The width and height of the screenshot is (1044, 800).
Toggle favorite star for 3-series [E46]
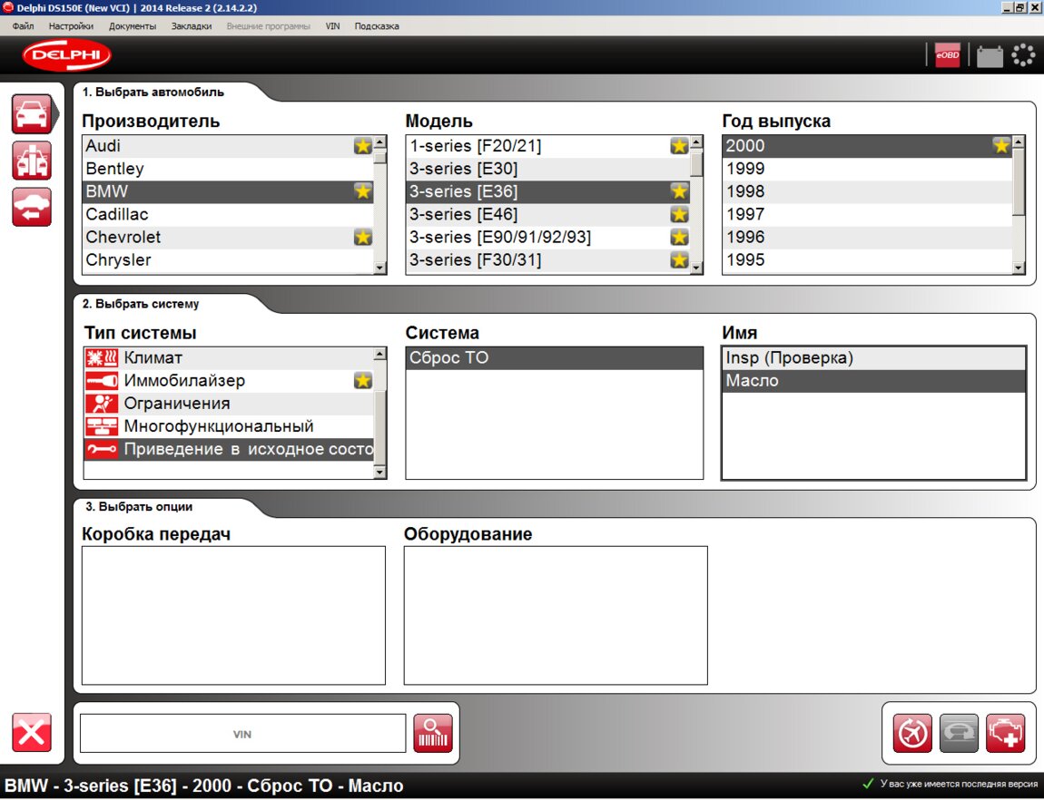(x=679, y=214)
